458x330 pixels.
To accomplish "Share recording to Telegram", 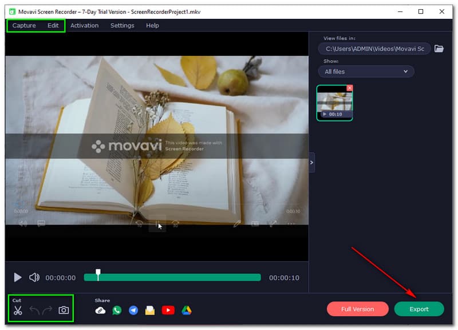I will pos(133,311).
